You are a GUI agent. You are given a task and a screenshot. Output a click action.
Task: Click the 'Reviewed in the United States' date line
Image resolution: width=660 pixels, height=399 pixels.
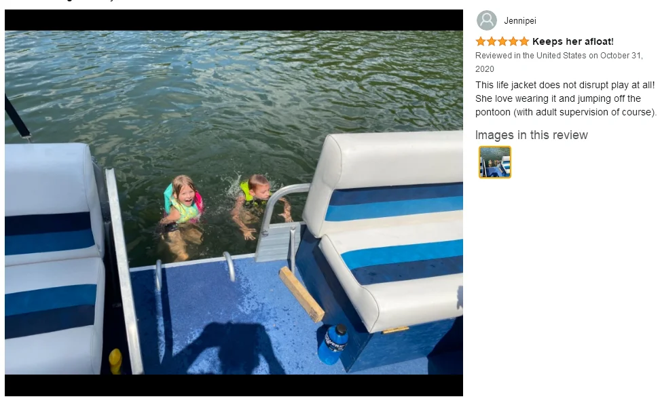tap(559, 62)
